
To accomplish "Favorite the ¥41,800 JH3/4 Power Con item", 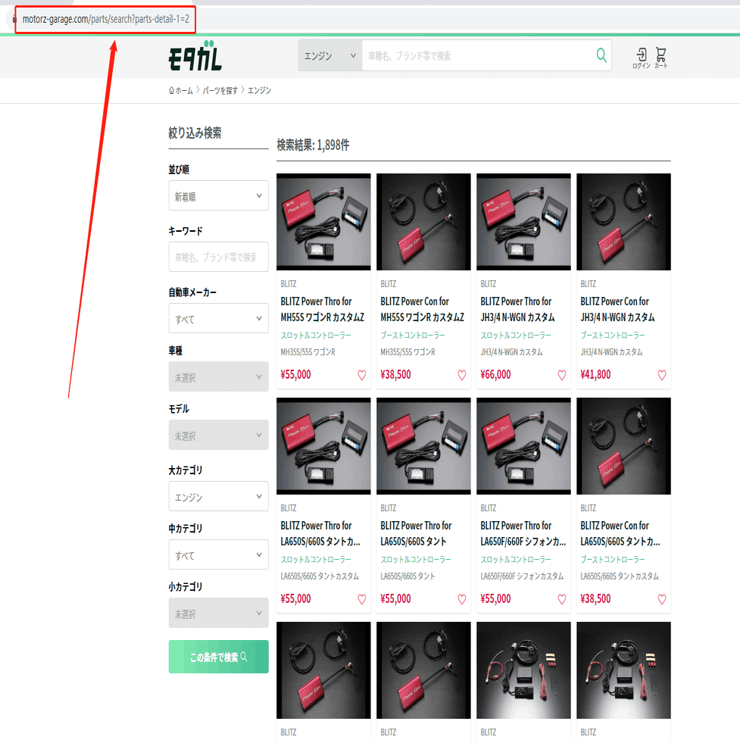I will [x=662, y=375].
